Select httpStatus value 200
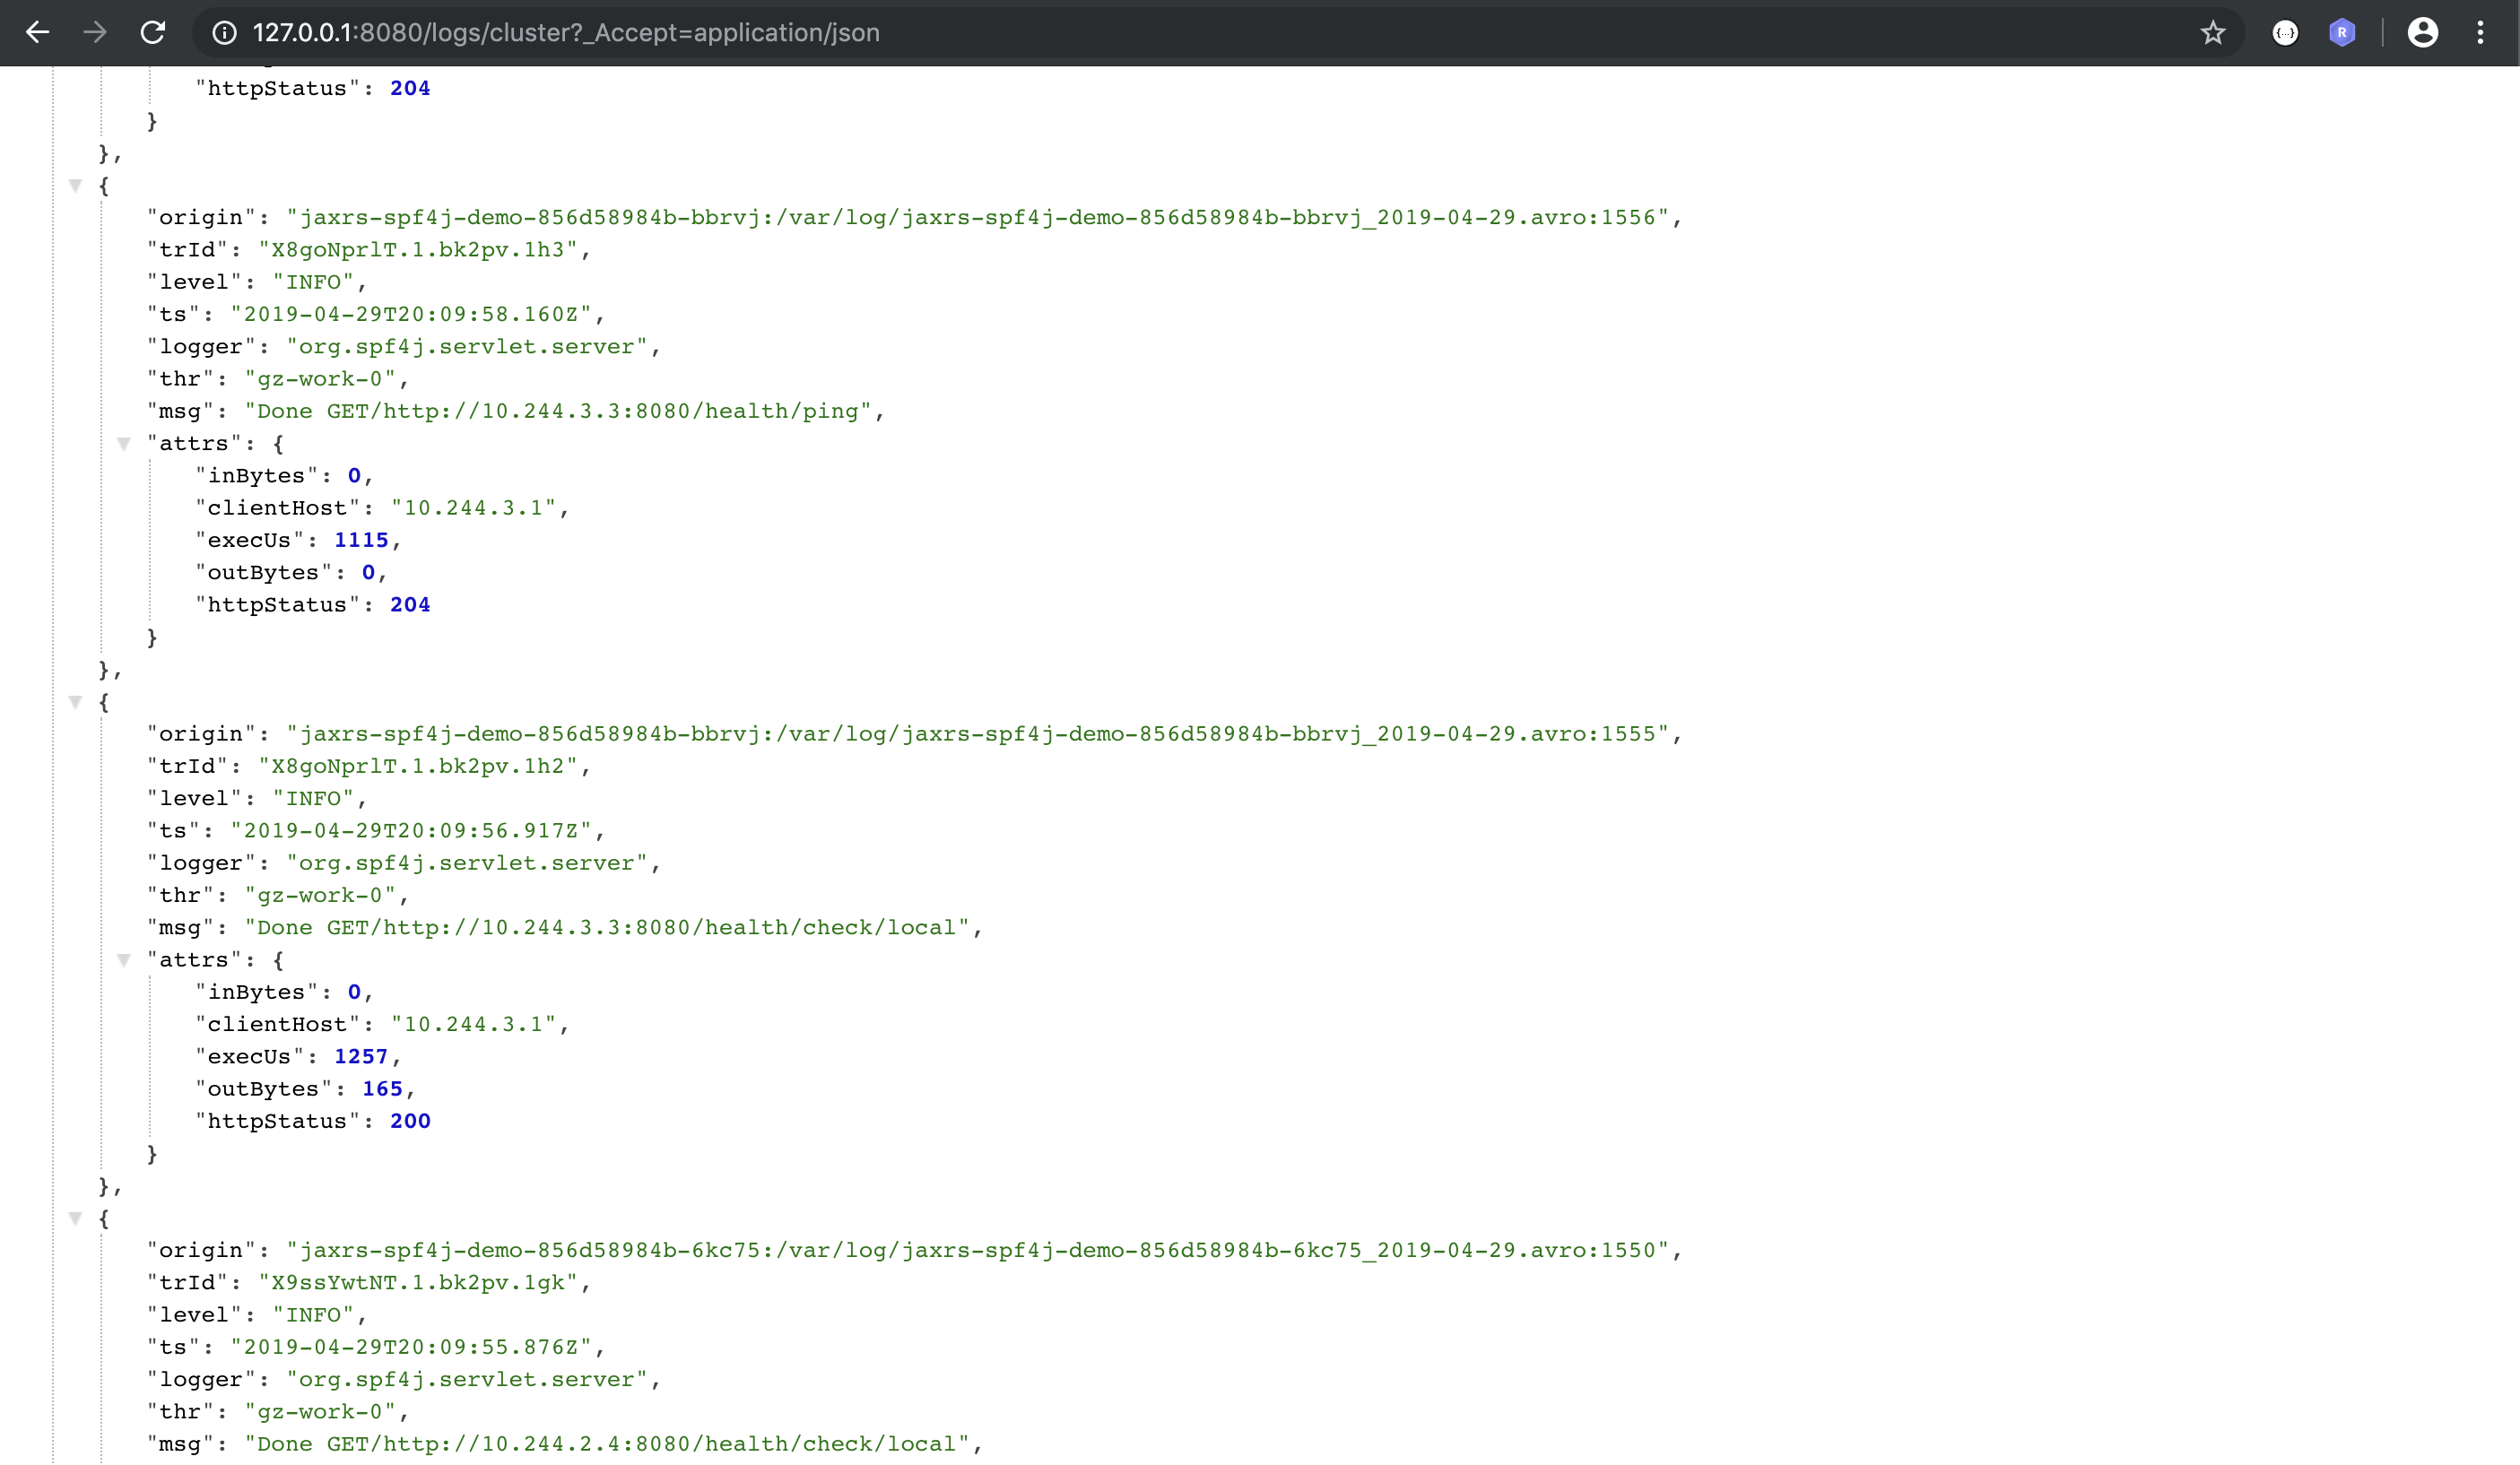Image resolution: width=2520 pixels, height=1465 pixels. tap(410, 1121)
